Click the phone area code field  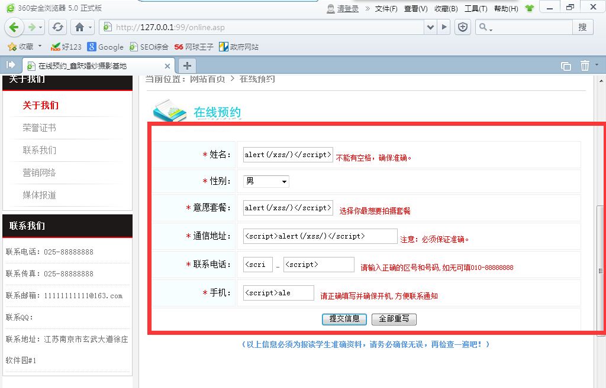258,265
